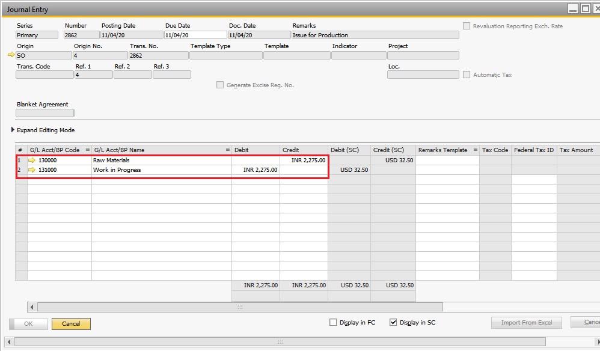
Task: Open the Series dropdown showing Primary
Action: click(36, 35)
